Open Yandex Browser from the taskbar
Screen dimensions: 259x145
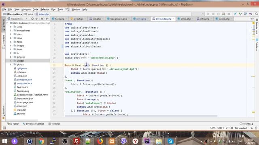point(135,141)
